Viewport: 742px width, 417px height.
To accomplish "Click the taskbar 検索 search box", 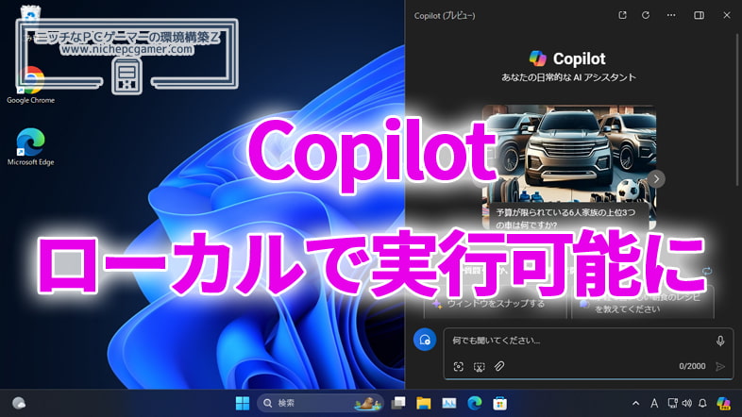I will point(320,403).
